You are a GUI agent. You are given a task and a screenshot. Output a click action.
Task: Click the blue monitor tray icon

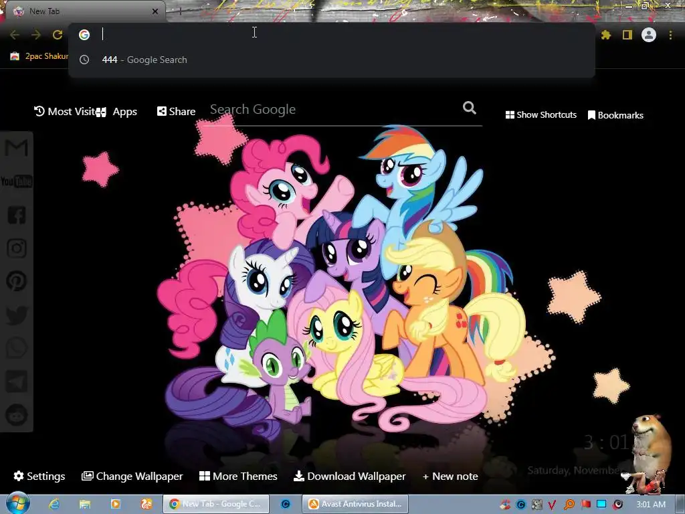pos(601,505)
